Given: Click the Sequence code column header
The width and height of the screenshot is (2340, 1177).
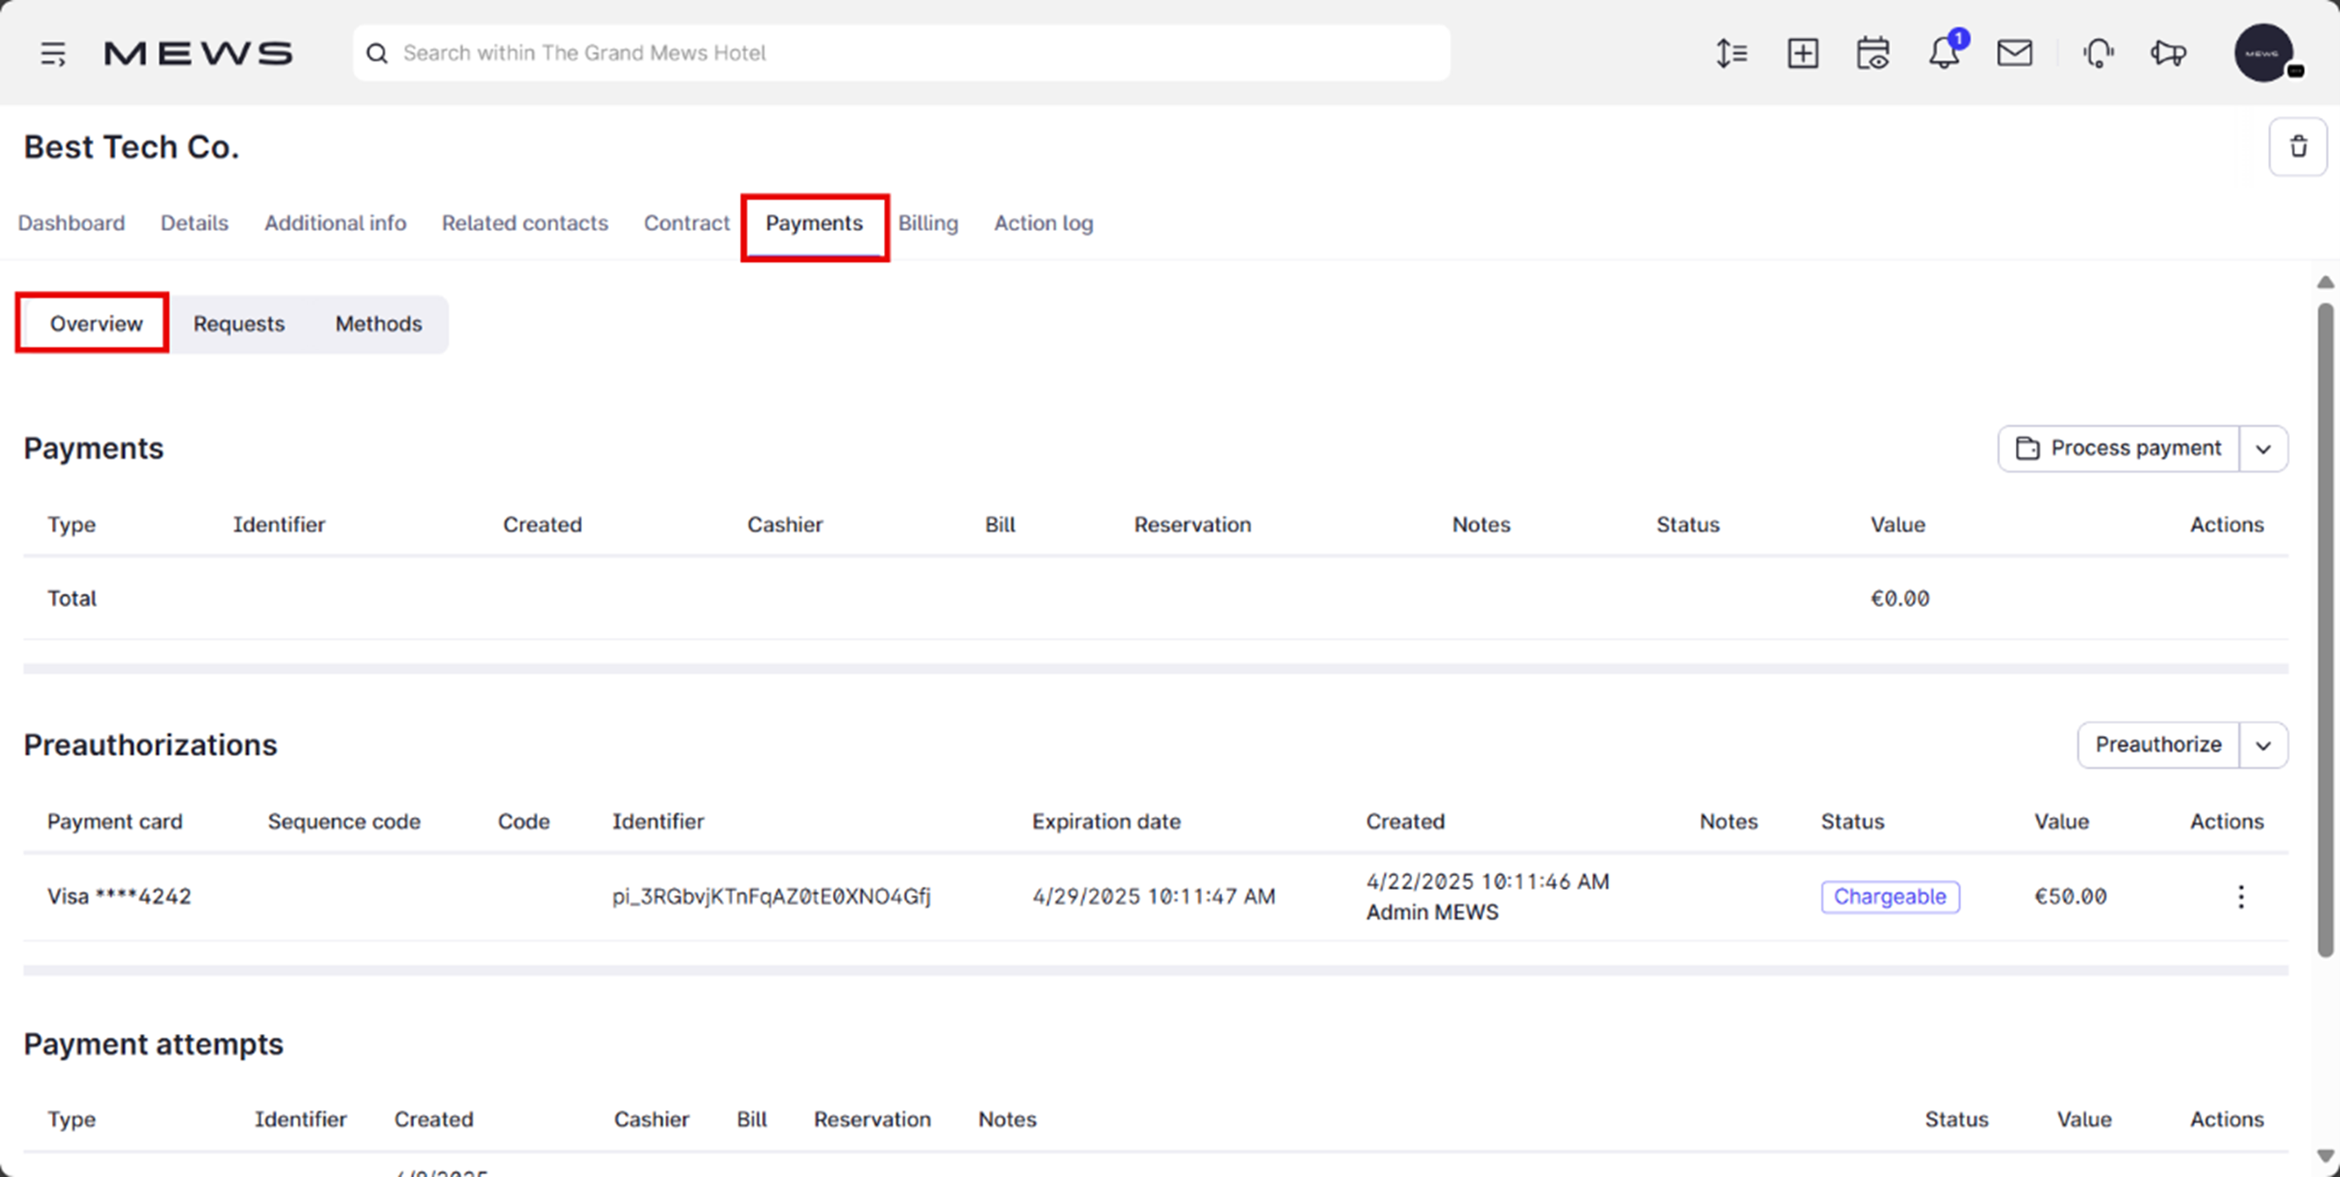Looking at the screenshot, I should [x=344, y=822].
